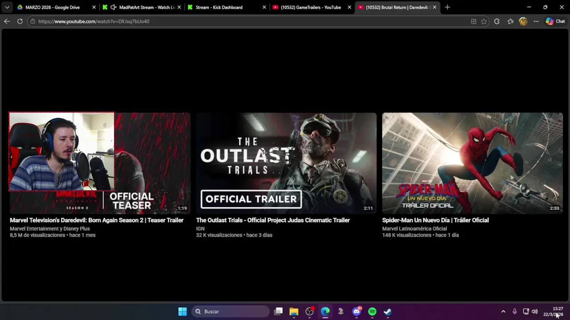The height and width of the screenshot is (320, 570).
Task: Switch to Stream - Kick Dashboard tab
Action: [219, 7]
